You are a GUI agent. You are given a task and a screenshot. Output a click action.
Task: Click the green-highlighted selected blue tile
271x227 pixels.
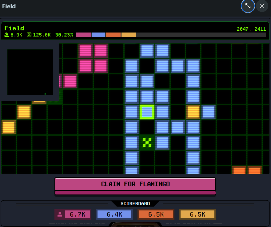click(x=147, y=112)
